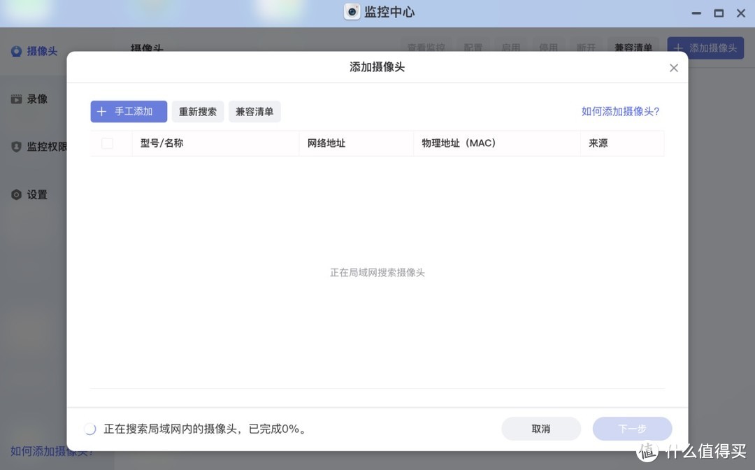Image resolution: width=755 pixels, height=470 pixels.
Task: Minimize the 监控中心 window
Action: (696, 13)
